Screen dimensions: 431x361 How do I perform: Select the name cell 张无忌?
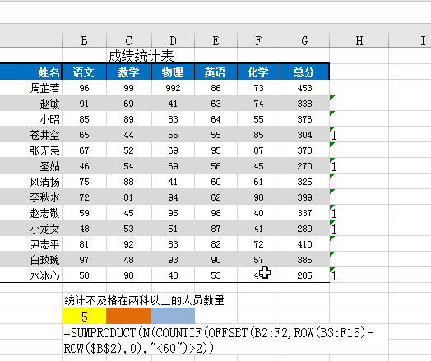point(31,150)
